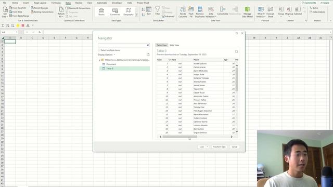Sort ascending from quick access toolbar
This screenshot has width=333, height=187.
[8, 25]
